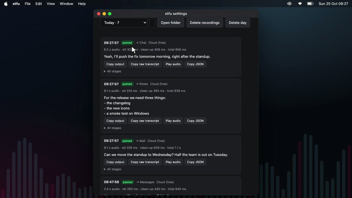Screen dimensions: 352x198
Task: Click the Open folder button
Action: click(x=171, y=23)
